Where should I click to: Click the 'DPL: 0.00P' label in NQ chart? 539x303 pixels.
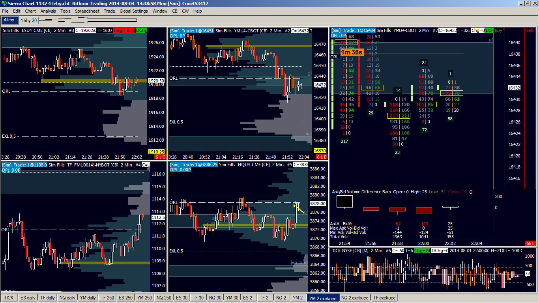tap(181, 170)
